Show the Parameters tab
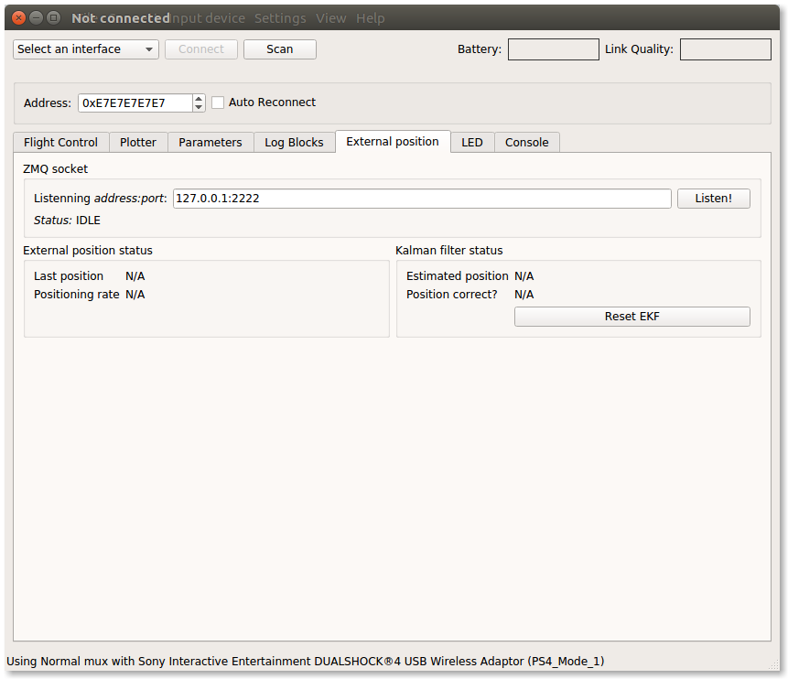The image size is (788, 679). (x=210, y=142)
